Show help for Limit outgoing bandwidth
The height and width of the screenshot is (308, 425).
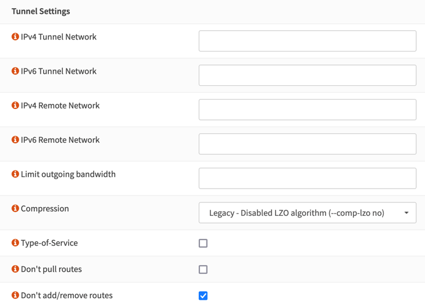point(15,174)
